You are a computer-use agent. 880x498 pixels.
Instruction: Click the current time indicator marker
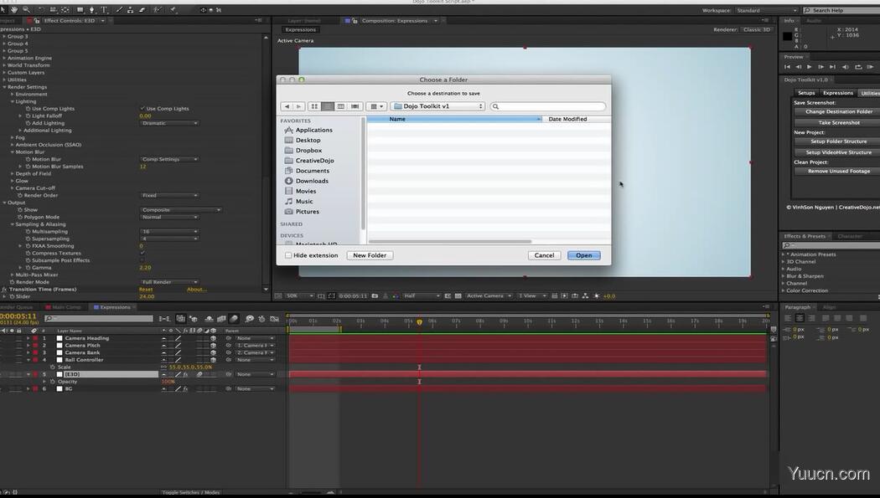point(419,322)
